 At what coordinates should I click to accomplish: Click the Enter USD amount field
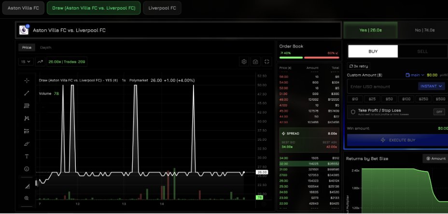click(x=382, y=86)
